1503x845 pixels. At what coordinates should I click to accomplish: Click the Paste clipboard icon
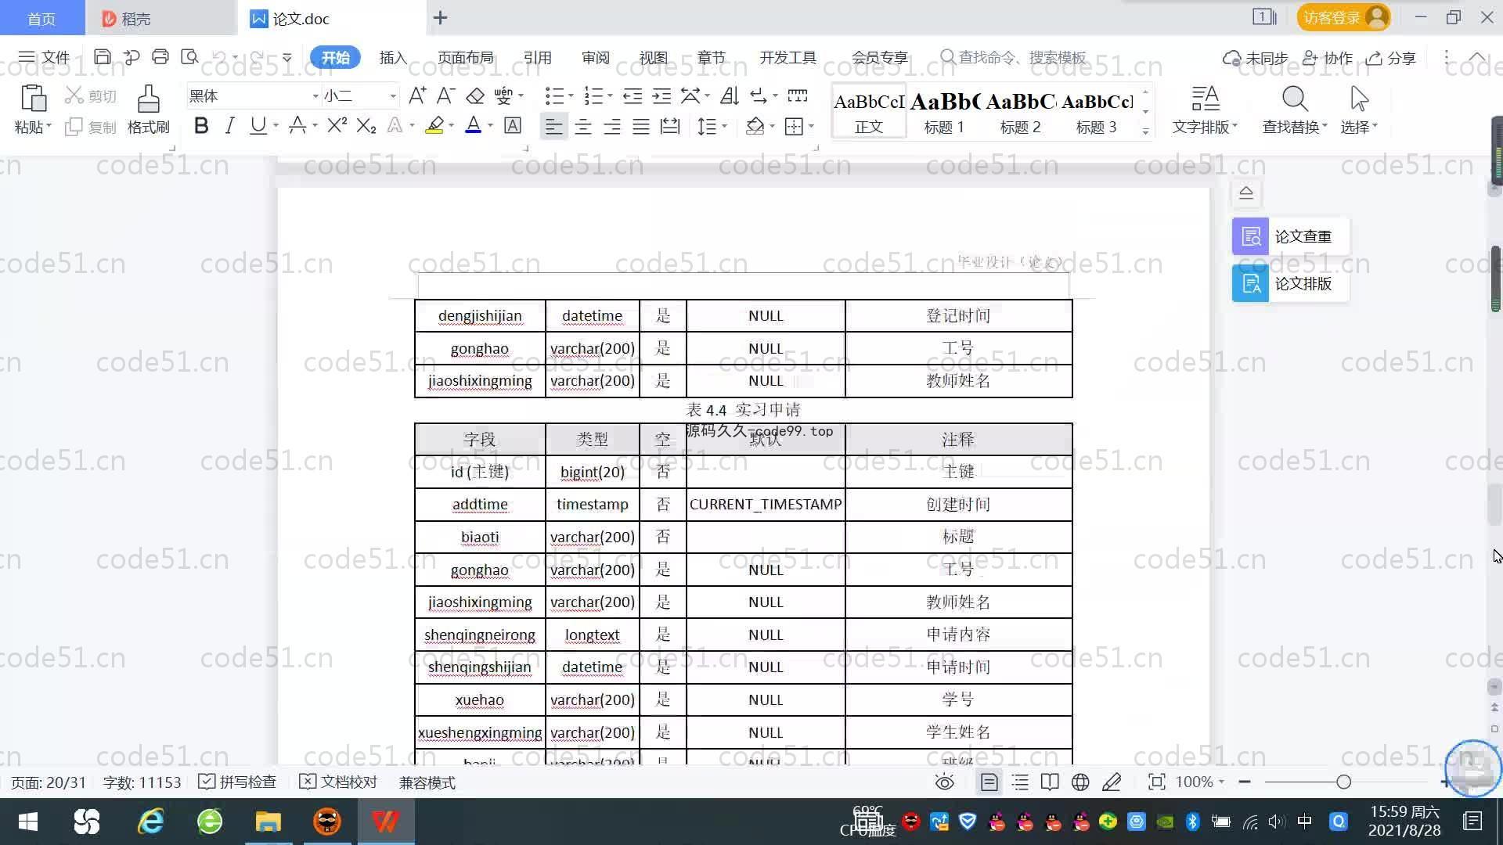click(x=33, y=99)
